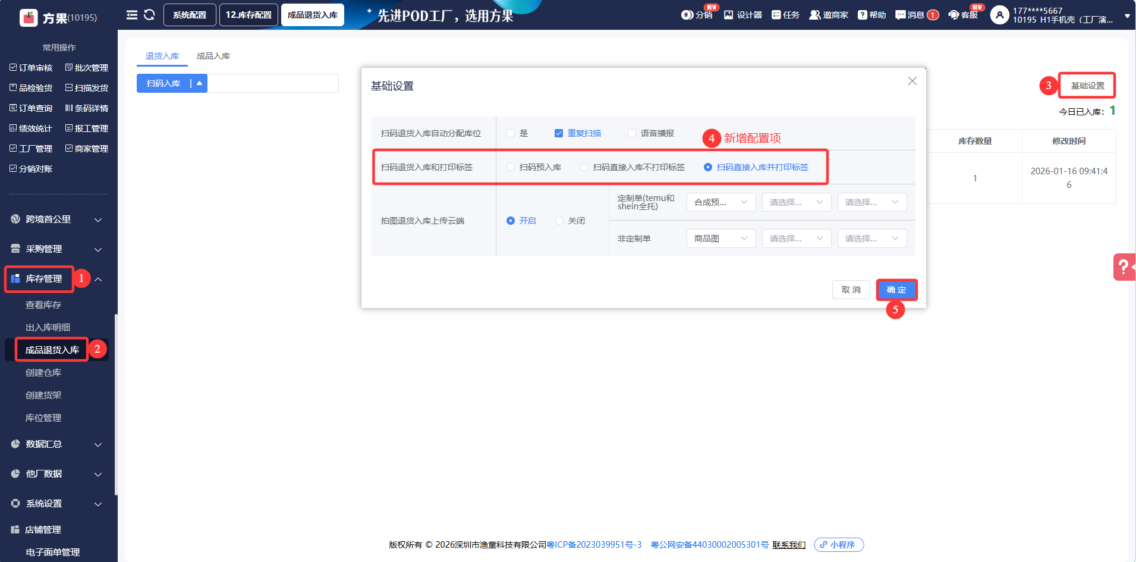The image size is (1136, 562).
Task: Check the 是 auto-assign location checkbox
Action: [x=511, y=133]
